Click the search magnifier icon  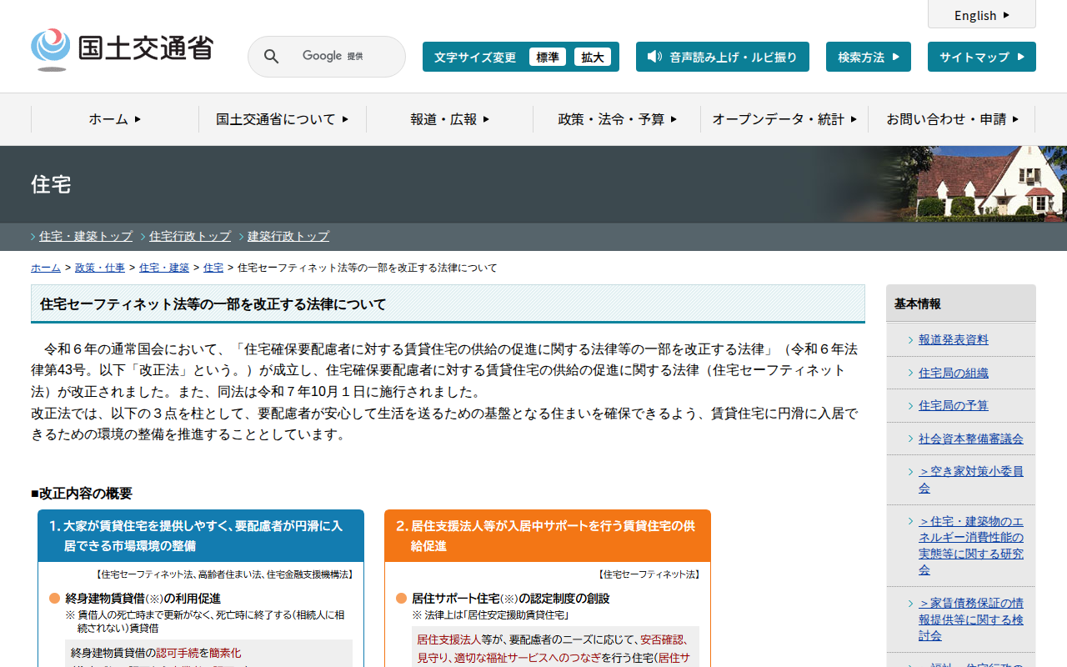pyautogui.click(x=271, y=57)
